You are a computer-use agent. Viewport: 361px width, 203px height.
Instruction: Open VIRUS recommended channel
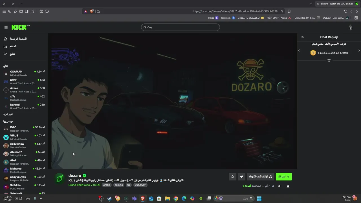24,137
